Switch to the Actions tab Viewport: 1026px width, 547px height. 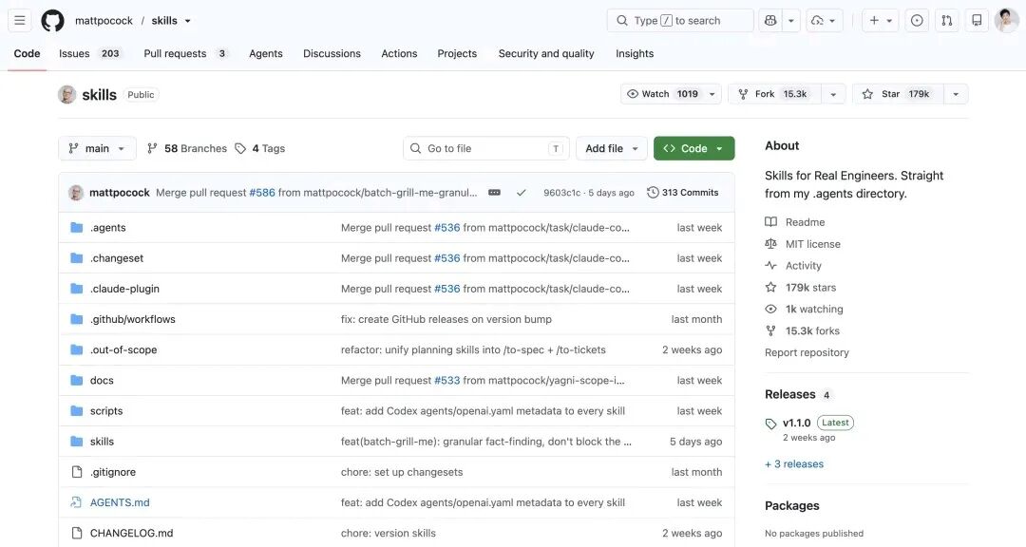[399, 53]
